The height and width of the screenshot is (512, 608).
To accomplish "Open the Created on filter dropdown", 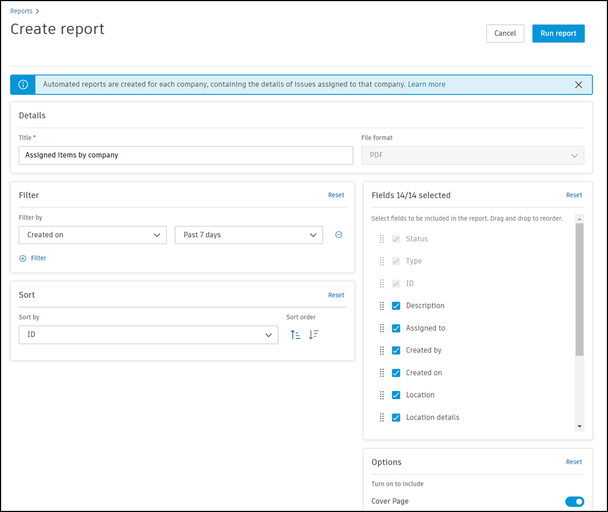I will tap(93, 235).
